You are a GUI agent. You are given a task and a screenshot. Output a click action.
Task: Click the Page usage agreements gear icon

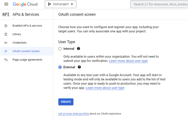[x=6, y=60]
